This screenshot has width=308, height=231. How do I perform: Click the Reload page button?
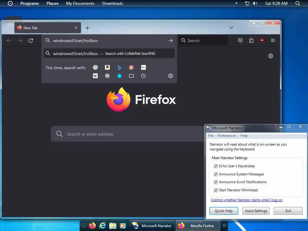click(31, 41)
